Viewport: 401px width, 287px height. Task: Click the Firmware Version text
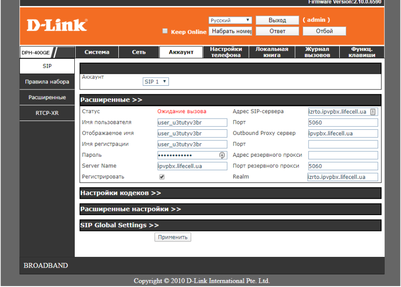pyautogui.click(x=345, y=2)
